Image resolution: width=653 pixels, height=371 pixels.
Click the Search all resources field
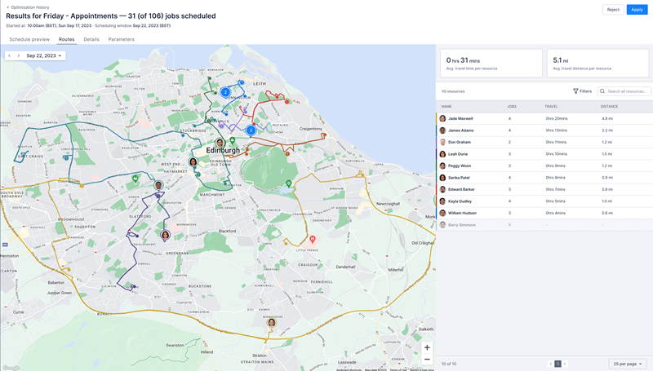(627, 91)
